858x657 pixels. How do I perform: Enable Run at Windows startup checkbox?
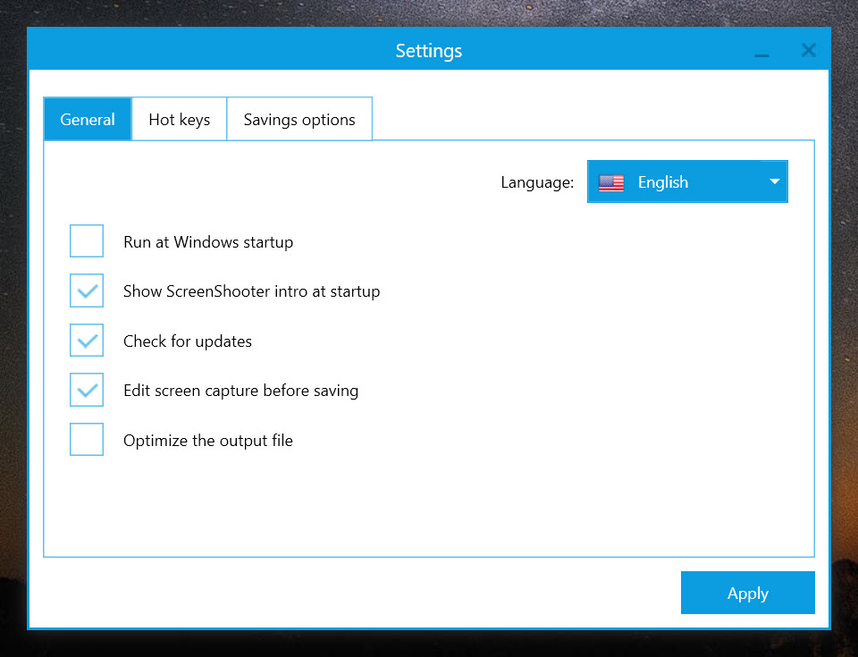pyautogui.click(x=87, y=241)
